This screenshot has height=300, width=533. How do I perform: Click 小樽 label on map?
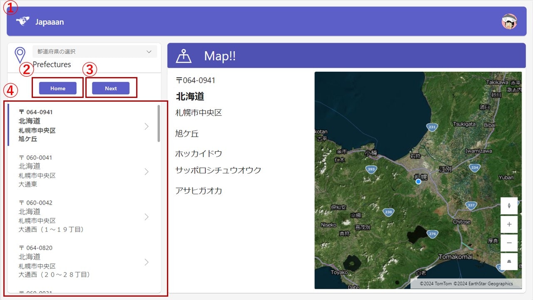(x=371, y=153)
